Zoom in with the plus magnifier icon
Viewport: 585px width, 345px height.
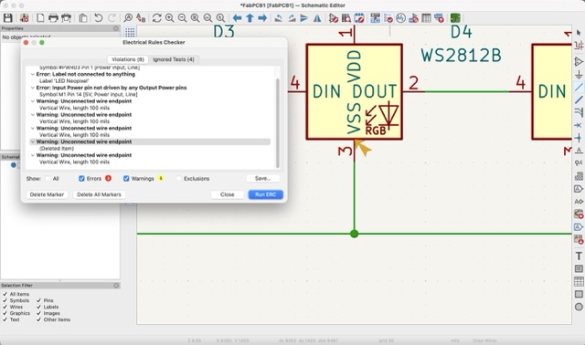tap(169, 18)
